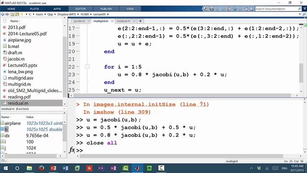Click Qiqi in the address path
The width and height of the screenshot is (307, 173).
(x=50, y=14)
